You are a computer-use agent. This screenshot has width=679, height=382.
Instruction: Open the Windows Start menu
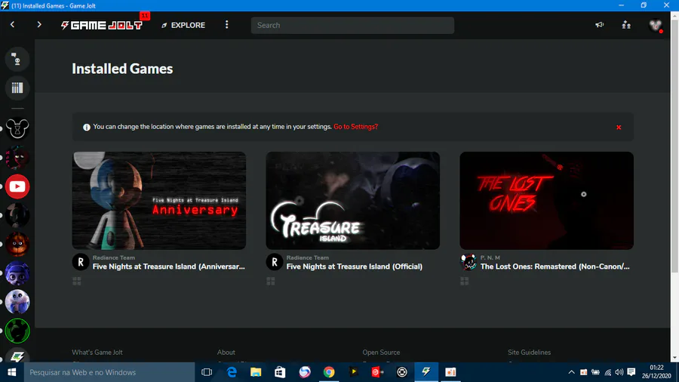11,372
